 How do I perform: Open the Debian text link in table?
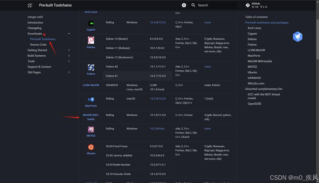(91, 47)
